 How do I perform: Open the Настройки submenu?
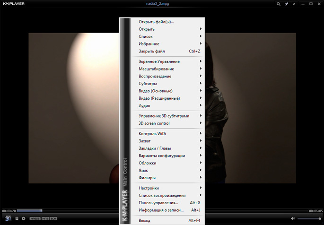pyautogui.click(x=167, y=188)
